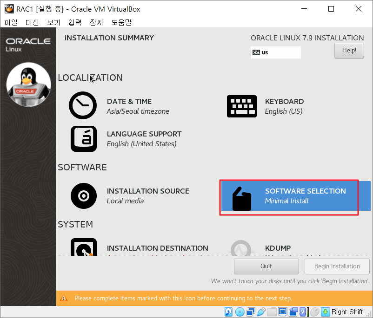Screen dimensions: 373x318
Task: Close the RAC1 VirtualBox window
Action: [x=359, y=9]
